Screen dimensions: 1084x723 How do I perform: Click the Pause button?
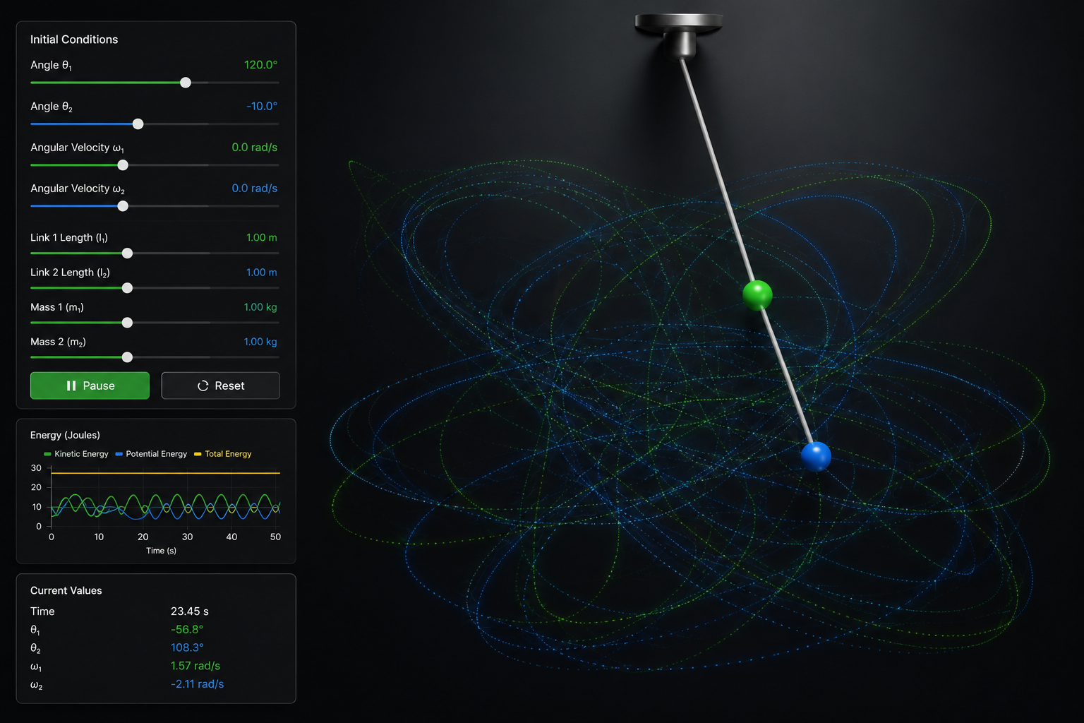(x=90, y=386)
